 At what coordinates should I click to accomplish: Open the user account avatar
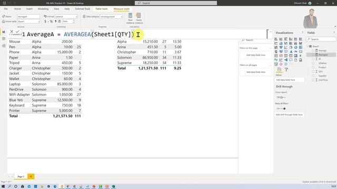coord(310,3)
